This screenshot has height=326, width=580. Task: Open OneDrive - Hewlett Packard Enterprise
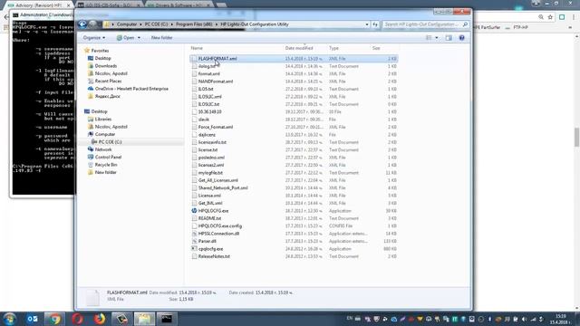pos(131,89)
